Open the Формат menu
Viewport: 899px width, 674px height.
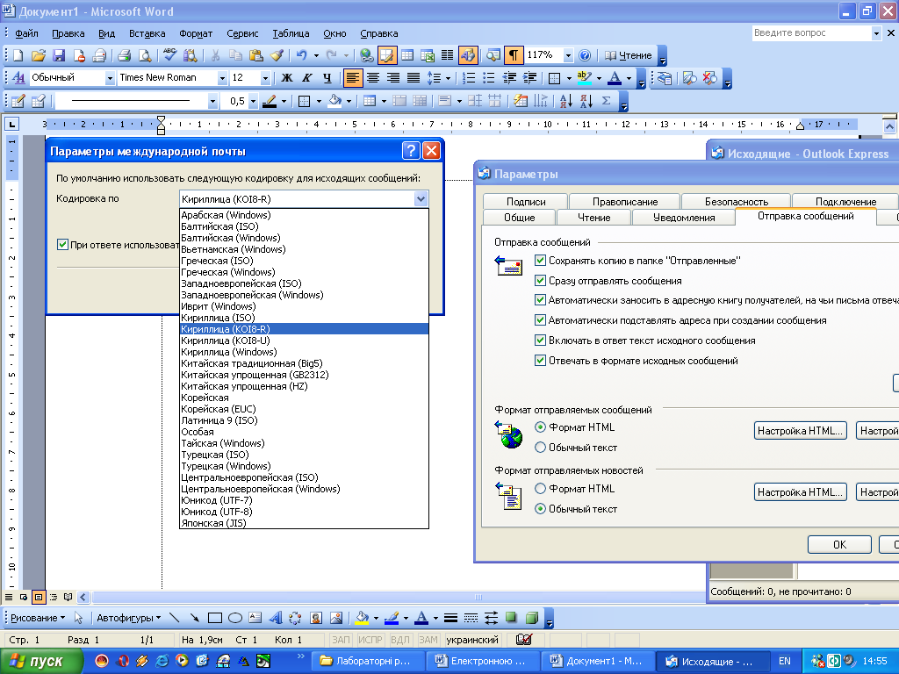[196, 33]
